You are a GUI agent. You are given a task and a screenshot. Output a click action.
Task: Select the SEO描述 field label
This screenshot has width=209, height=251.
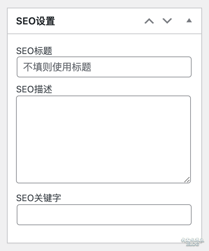(x=34, y=89)
